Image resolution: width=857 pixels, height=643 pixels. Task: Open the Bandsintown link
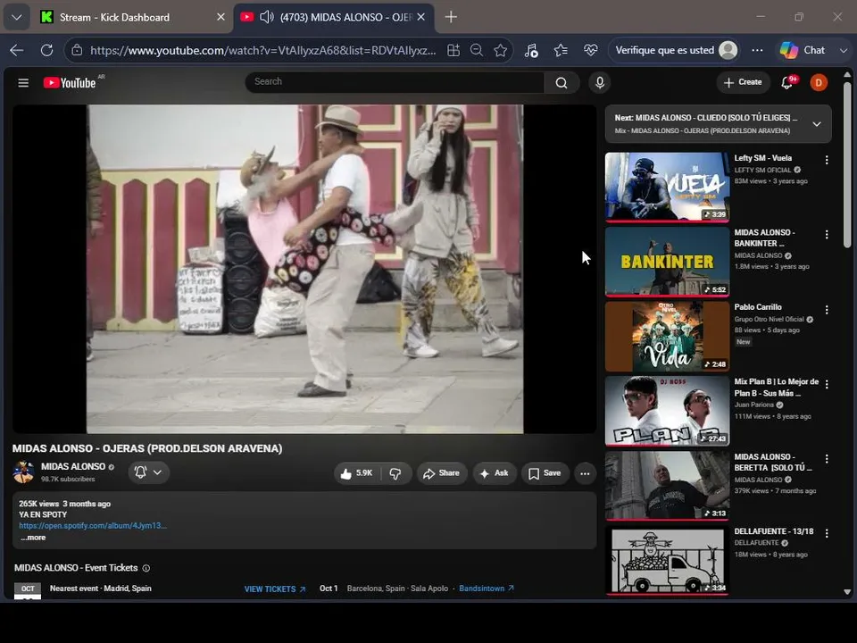[x=487, y=589]
